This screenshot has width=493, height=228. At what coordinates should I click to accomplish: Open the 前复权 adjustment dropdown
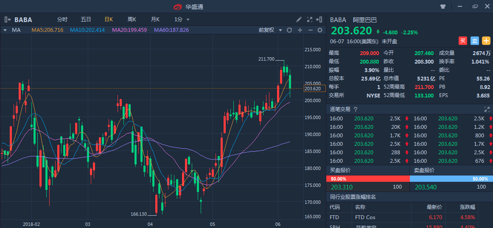270,30
